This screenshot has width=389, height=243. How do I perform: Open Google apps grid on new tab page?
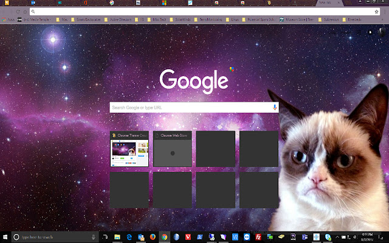click(359, 32)
